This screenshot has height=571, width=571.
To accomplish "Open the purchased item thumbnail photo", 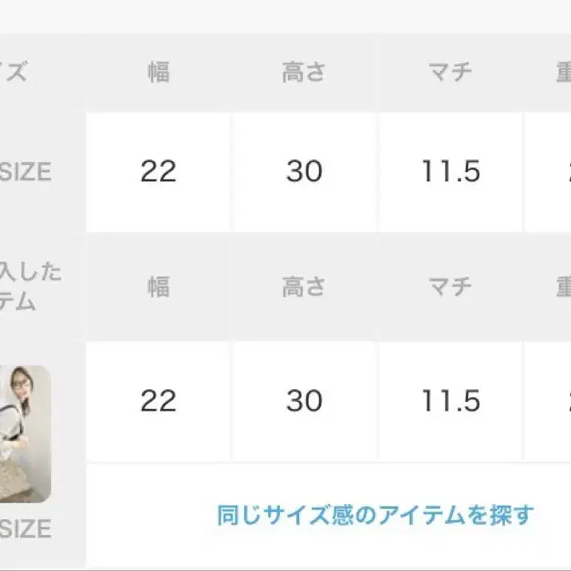I will click(26, 433).
